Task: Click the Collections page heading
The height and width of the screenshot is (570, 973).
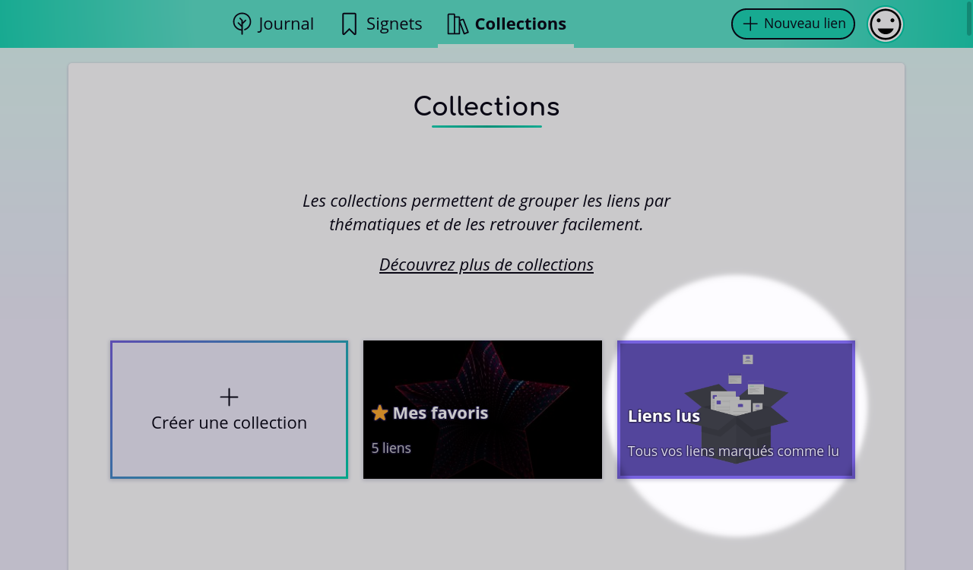Action: point(486,106)
